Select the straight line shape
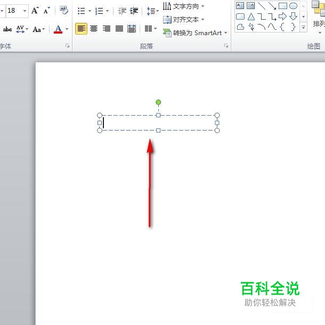 click(262, 6)
